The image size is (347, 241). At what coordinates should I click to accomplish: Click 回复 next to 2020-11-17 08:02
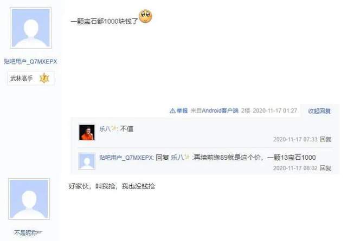(x=325, y=168)
